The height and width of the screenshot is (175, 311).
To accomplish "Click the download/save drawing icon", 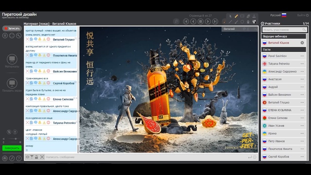I will tap(254, 16).
